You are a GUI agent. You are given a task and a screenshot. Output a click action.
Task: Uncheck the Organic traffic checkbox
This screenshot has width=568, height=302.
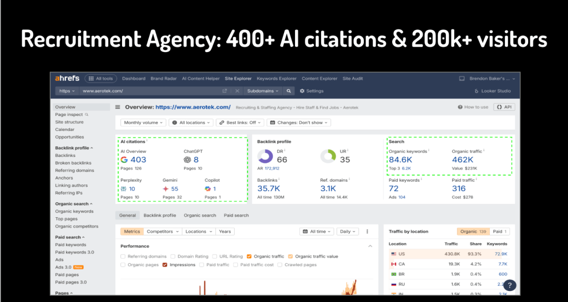click(249, 257)
